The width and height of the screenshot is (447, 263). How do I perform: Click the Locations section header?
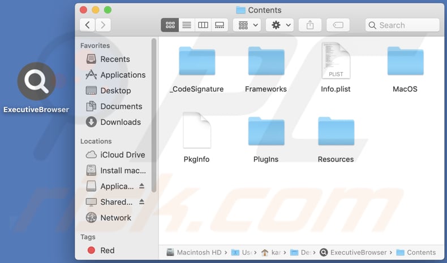(x=96, y=141)
